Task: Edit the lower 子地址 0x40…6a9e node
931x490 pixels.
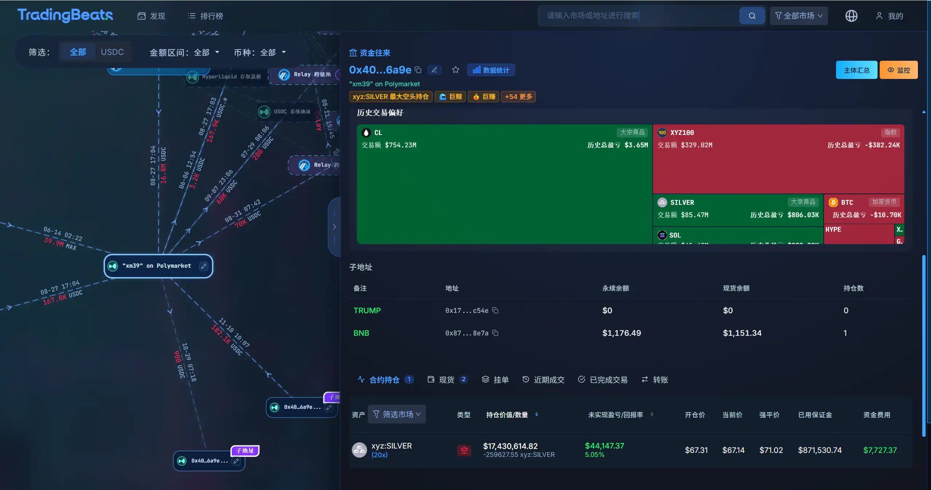Action: (x=236, y=461)
